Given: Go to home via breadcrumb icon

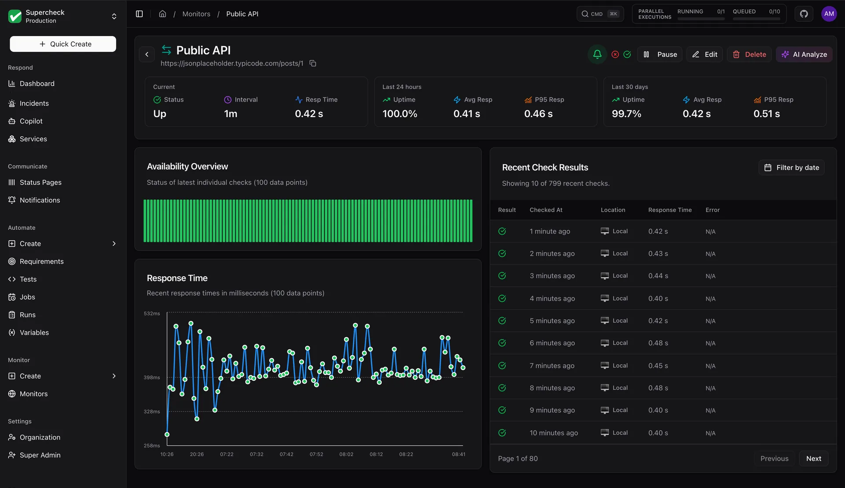Looking at the screenshot, I should pyautogui.click(x=162, y=14).
